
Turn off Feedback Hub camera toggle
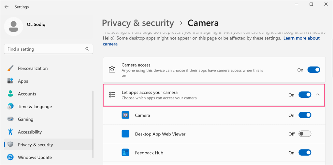pyautogui.click(x=305, y=153)
